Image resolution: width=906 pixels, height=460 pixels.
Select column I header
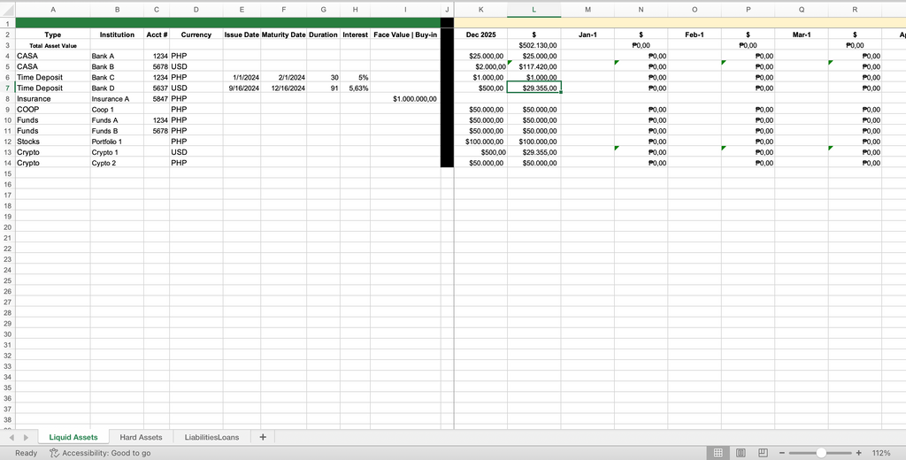click(405, 9)
